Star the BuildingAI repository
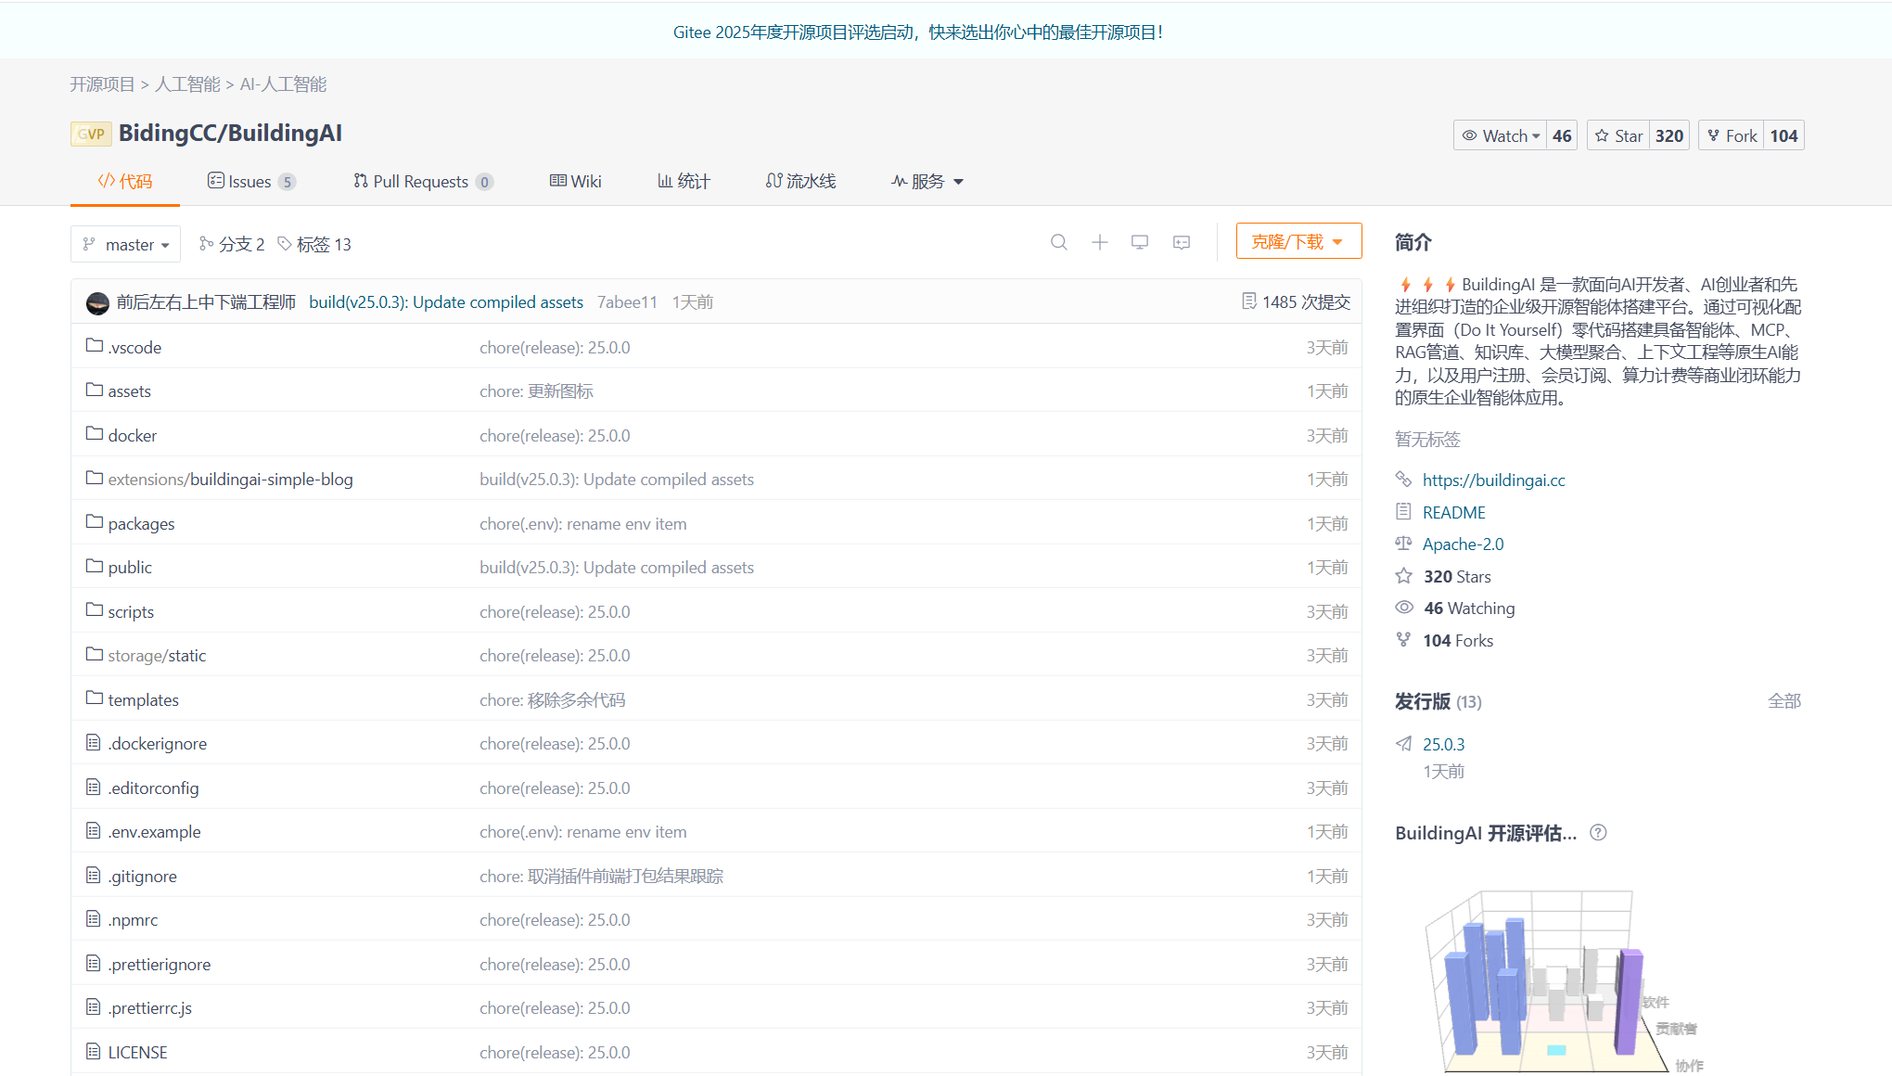 [x=1619, y=135]
